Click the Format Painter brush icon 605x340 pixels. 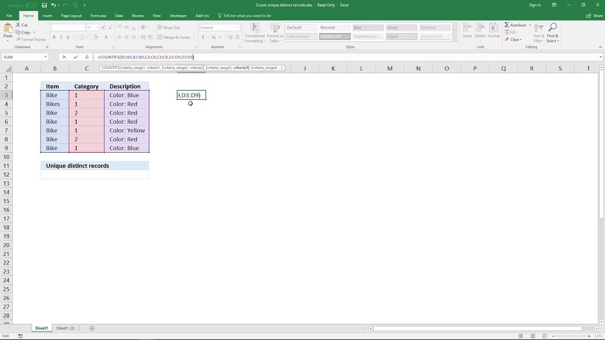pyautogui.click(x=18, y=40)
